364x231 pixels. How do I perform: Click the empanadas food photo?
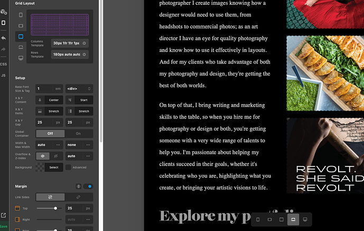point(325,73)
